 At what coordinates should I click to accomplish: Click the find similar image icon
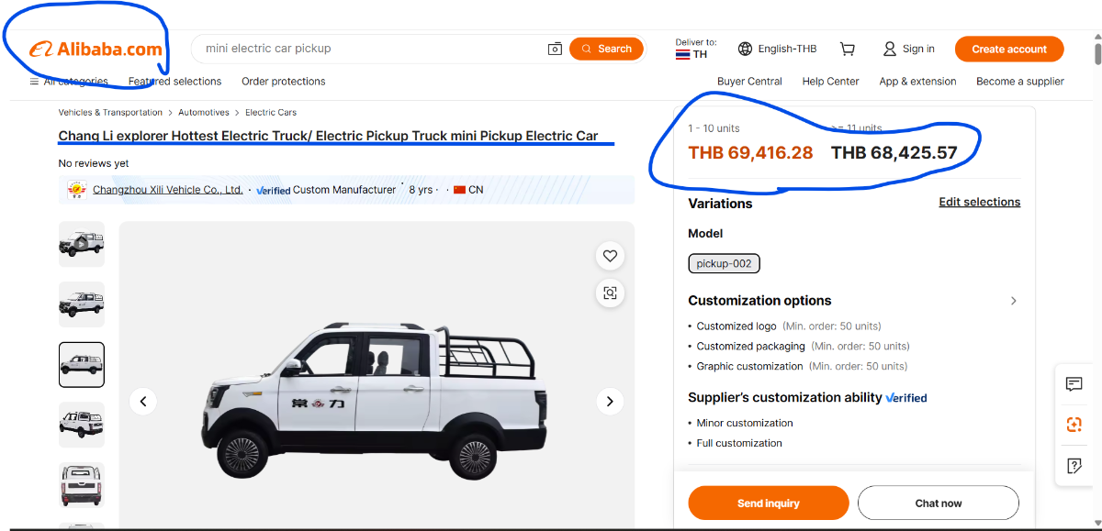pyautogui.click(x=610, y=293)
